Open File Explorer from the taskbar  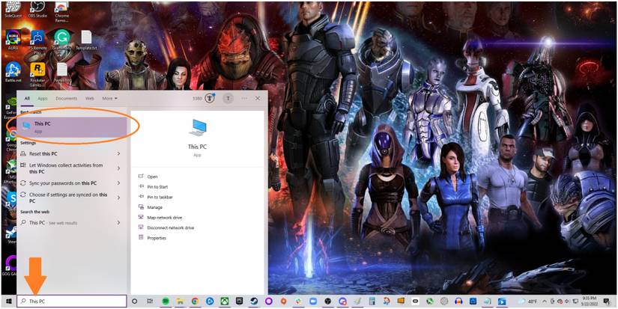point(180,301)
